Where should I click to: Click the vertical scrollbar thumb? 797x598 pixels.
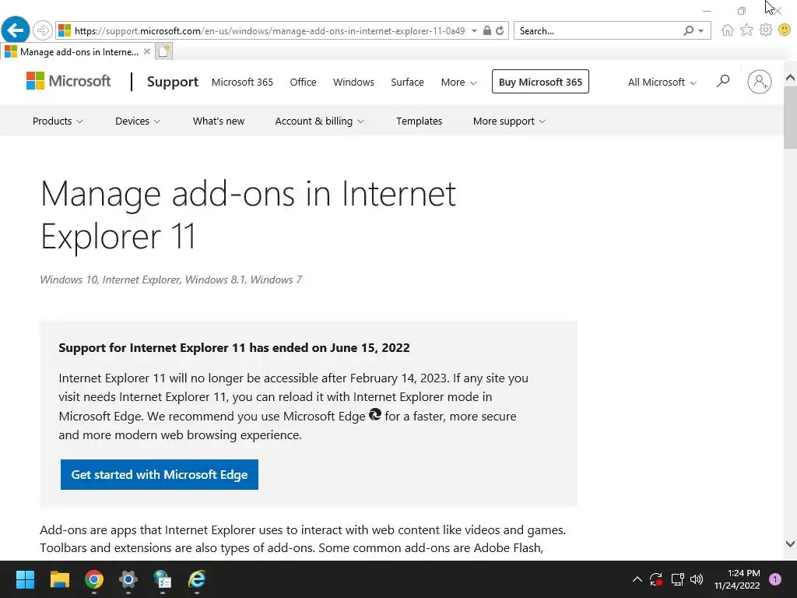click(x=790, y=117)
